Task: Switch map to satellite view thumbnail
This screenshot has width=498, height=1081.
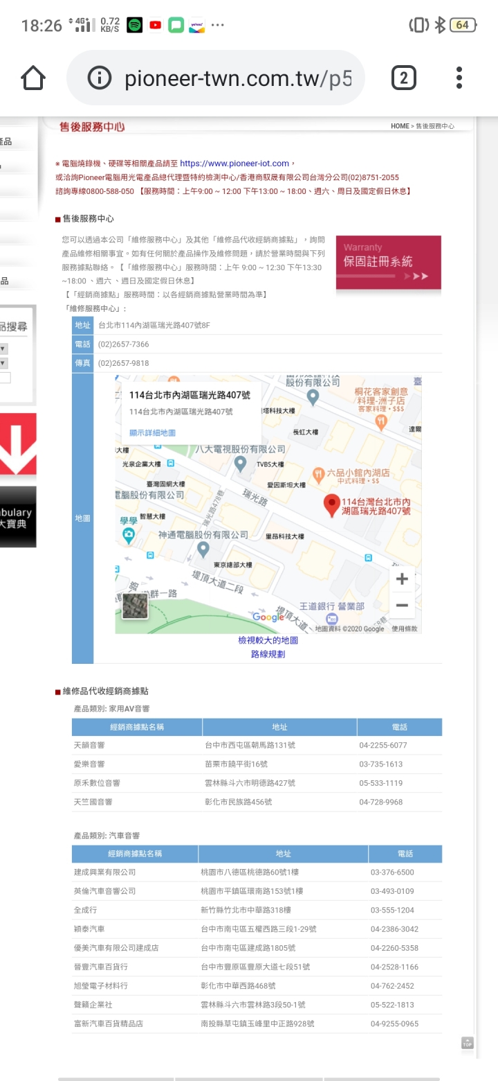Action: tap(135, 606)
